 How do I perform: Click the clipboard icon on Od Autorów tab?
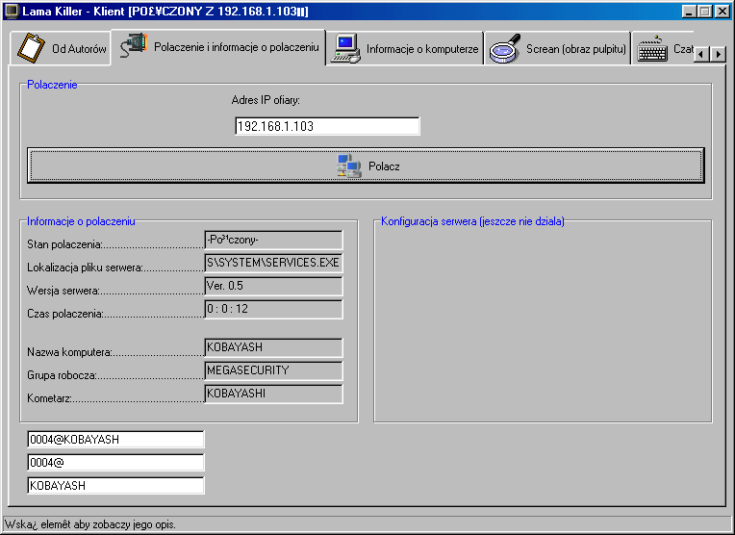coord(32,48)
